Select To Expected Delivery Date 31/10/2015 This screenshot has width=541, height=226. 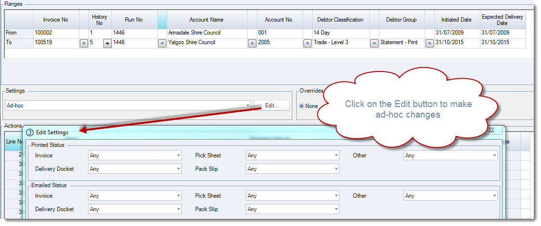pos(503,43)
